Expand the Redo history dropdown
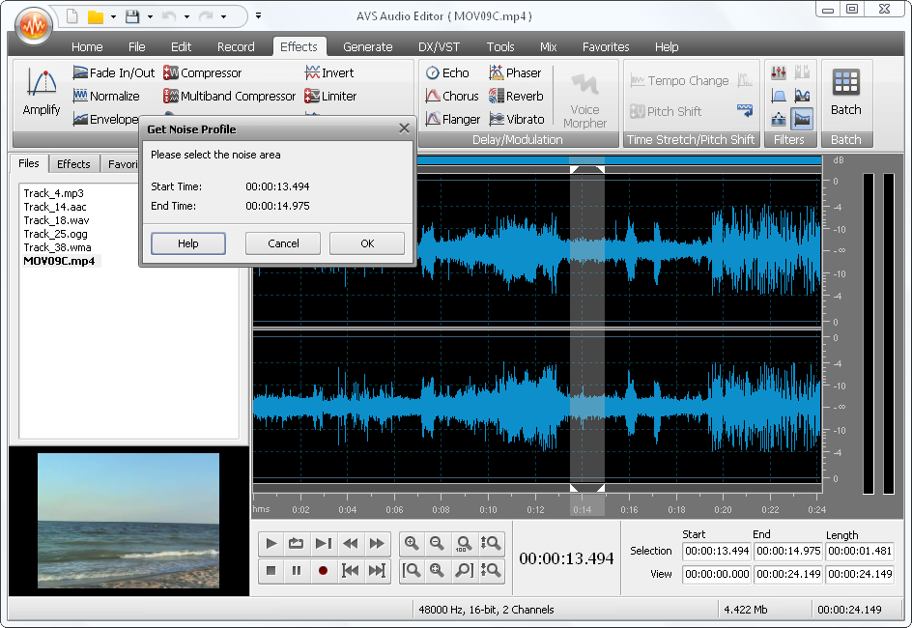912x628 pixels. point(223,15)
